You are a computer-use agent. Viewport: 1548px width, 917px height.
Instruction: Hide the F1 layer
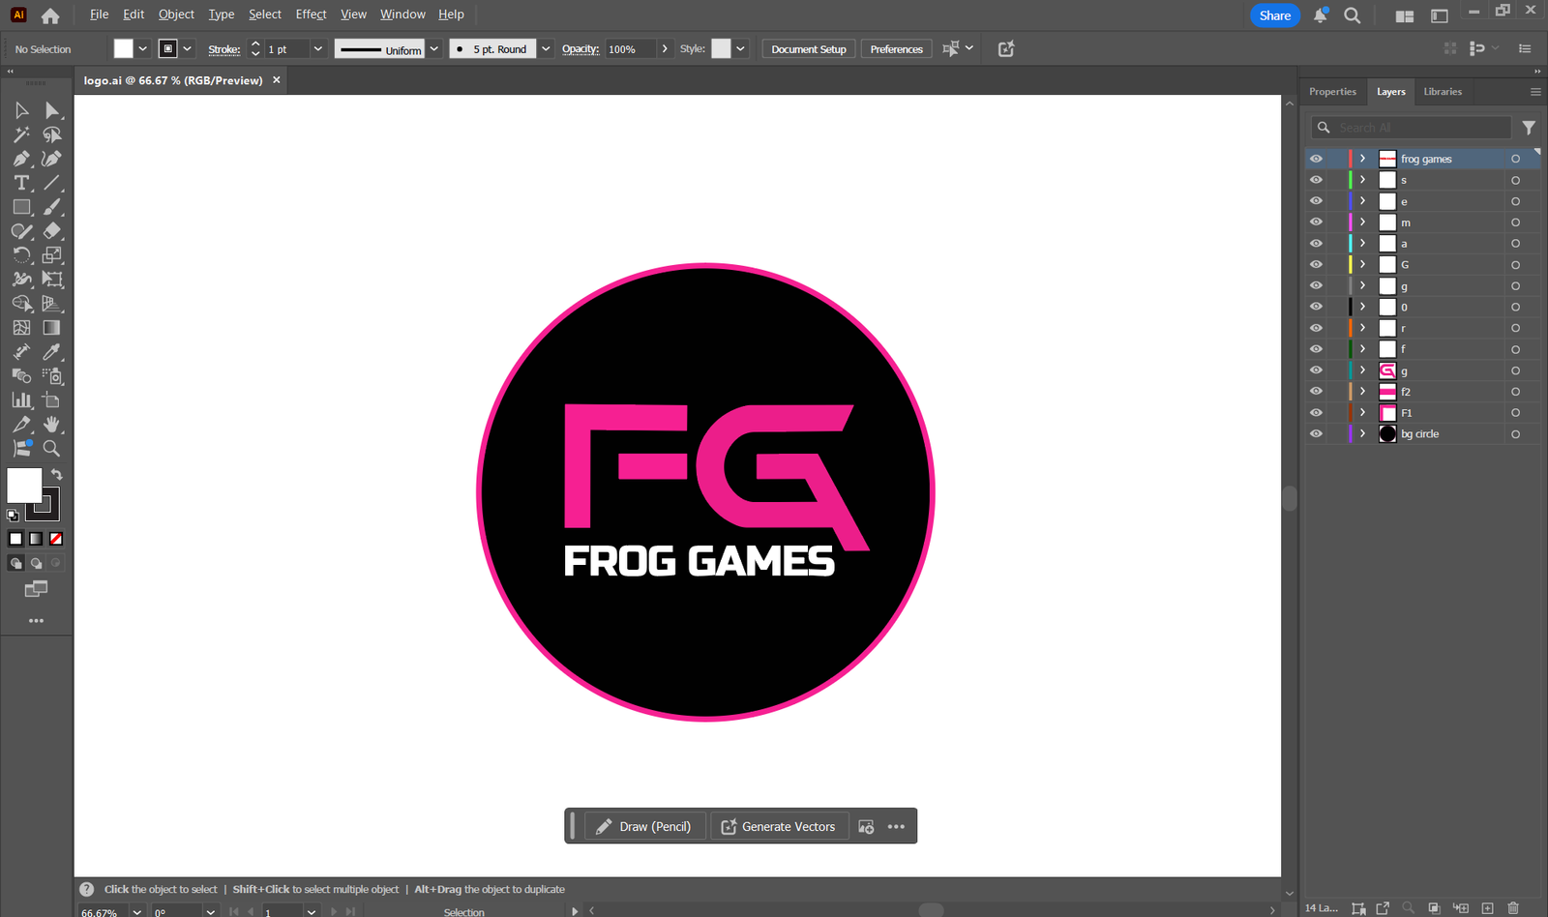(x=1316, y=413)
